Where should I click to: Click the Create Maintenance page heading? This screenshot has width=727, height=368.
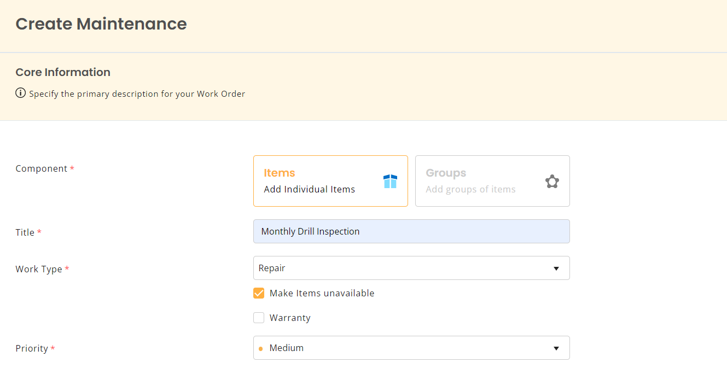click(x=101, y=24)
